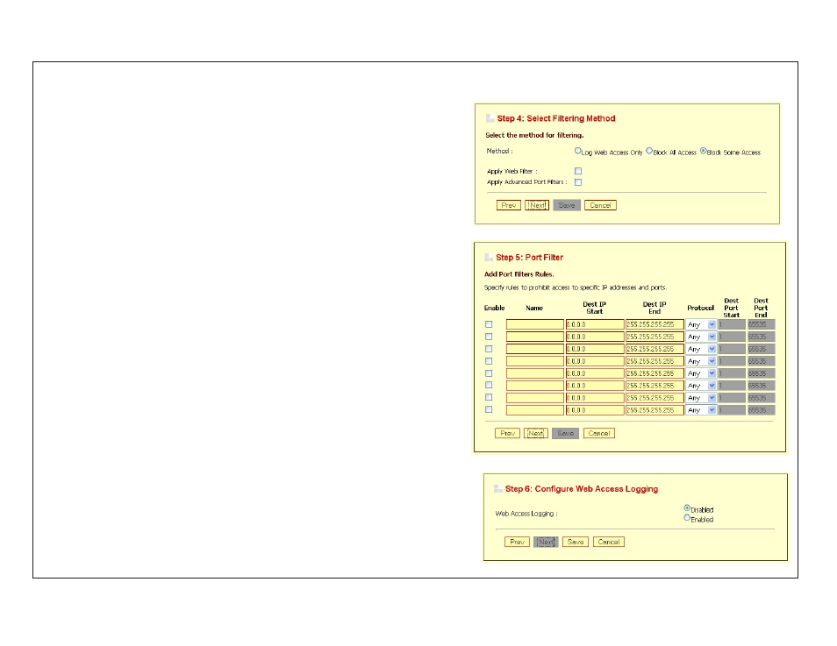Screen dimensions: 837x646
Task: Cancel the Step 5 Port Filter
Action: (599, 433)
